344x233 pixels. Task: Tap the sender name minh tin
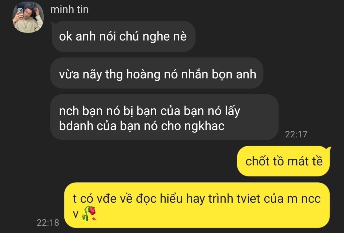[x=69, y=10]
